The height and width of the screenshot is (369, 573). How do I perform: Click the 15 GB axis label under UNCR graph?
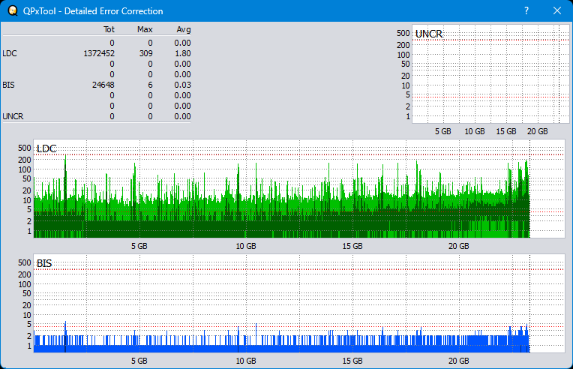click(x=506, y=131)
